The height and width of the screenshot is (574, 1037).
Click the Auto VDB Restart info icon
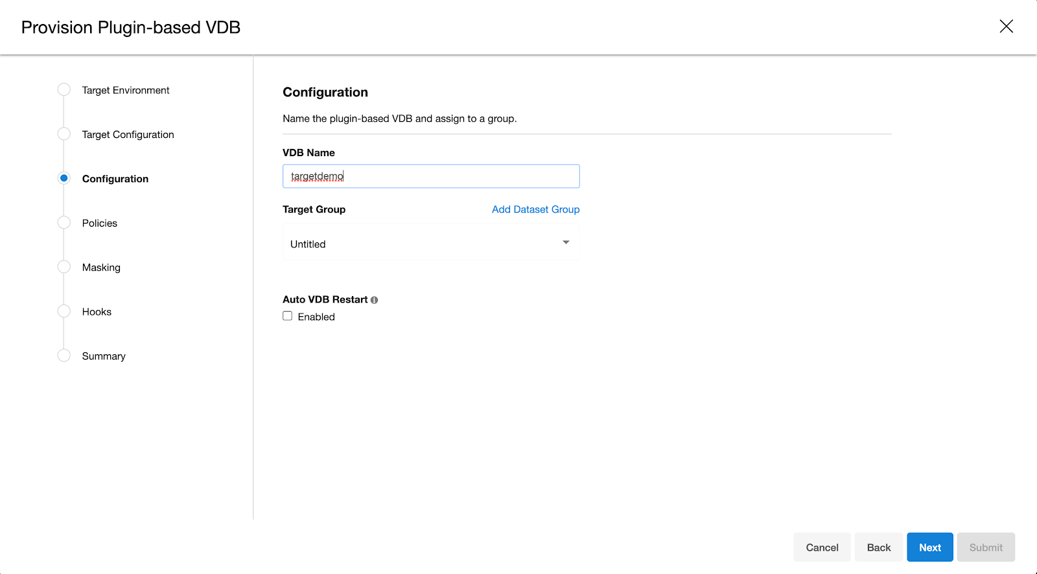374,300
